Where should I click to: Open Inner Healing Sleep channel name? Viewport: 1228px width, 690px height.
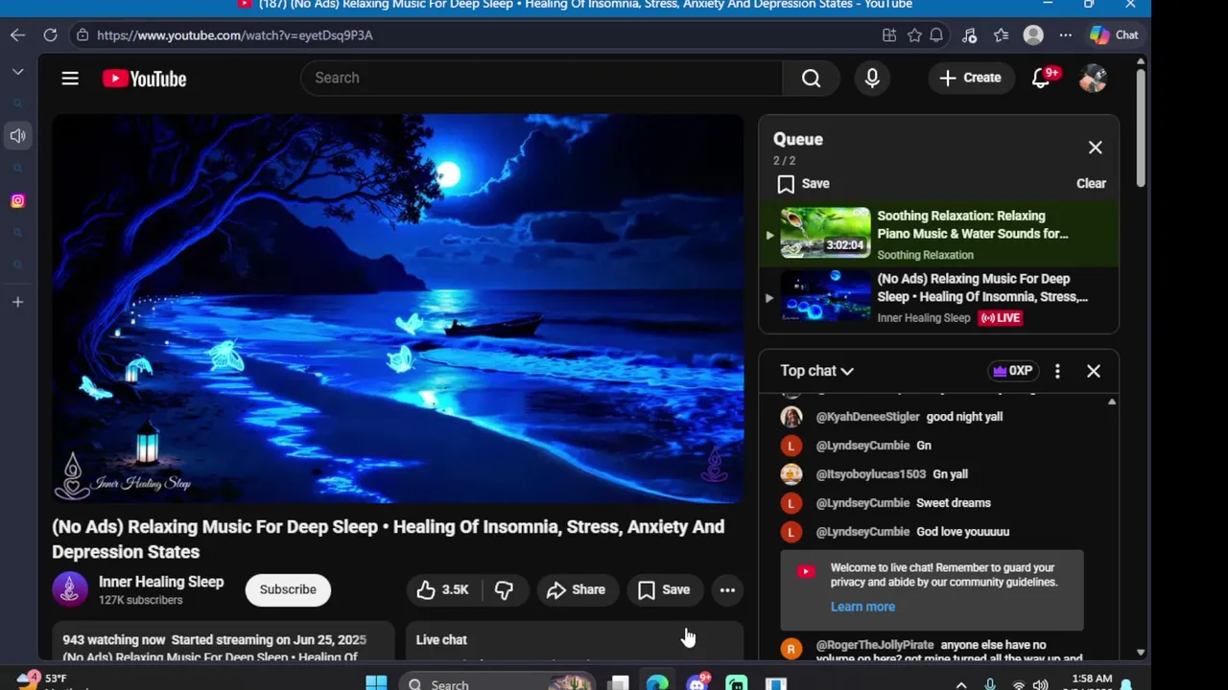(161, 582)
